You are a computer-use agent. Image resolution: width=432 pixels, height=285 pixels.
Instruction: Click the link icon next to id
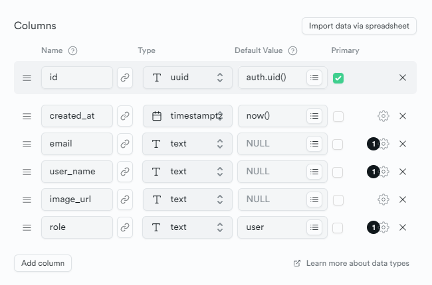pyautogui.click(x=125, y=78)
